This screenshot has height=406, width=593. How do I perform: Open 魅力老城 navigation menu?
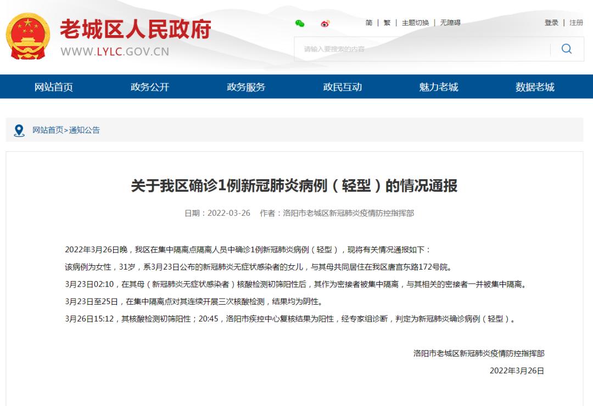439,87
